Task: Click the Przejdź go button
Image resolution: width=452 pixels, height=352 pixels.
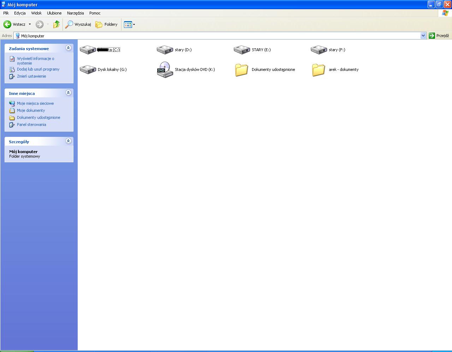Action: [x=439, y=36]
